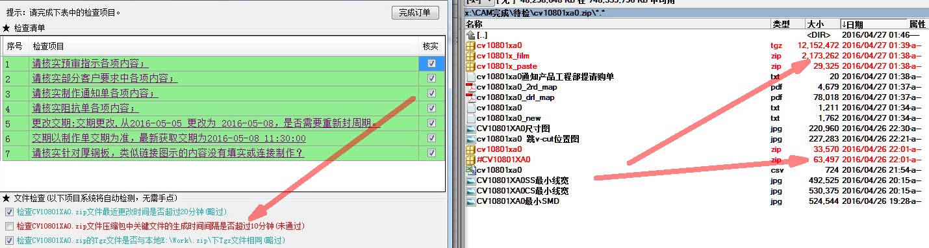Enable the 10分钟 file interval check checkbox

click(x=8, y=226)
